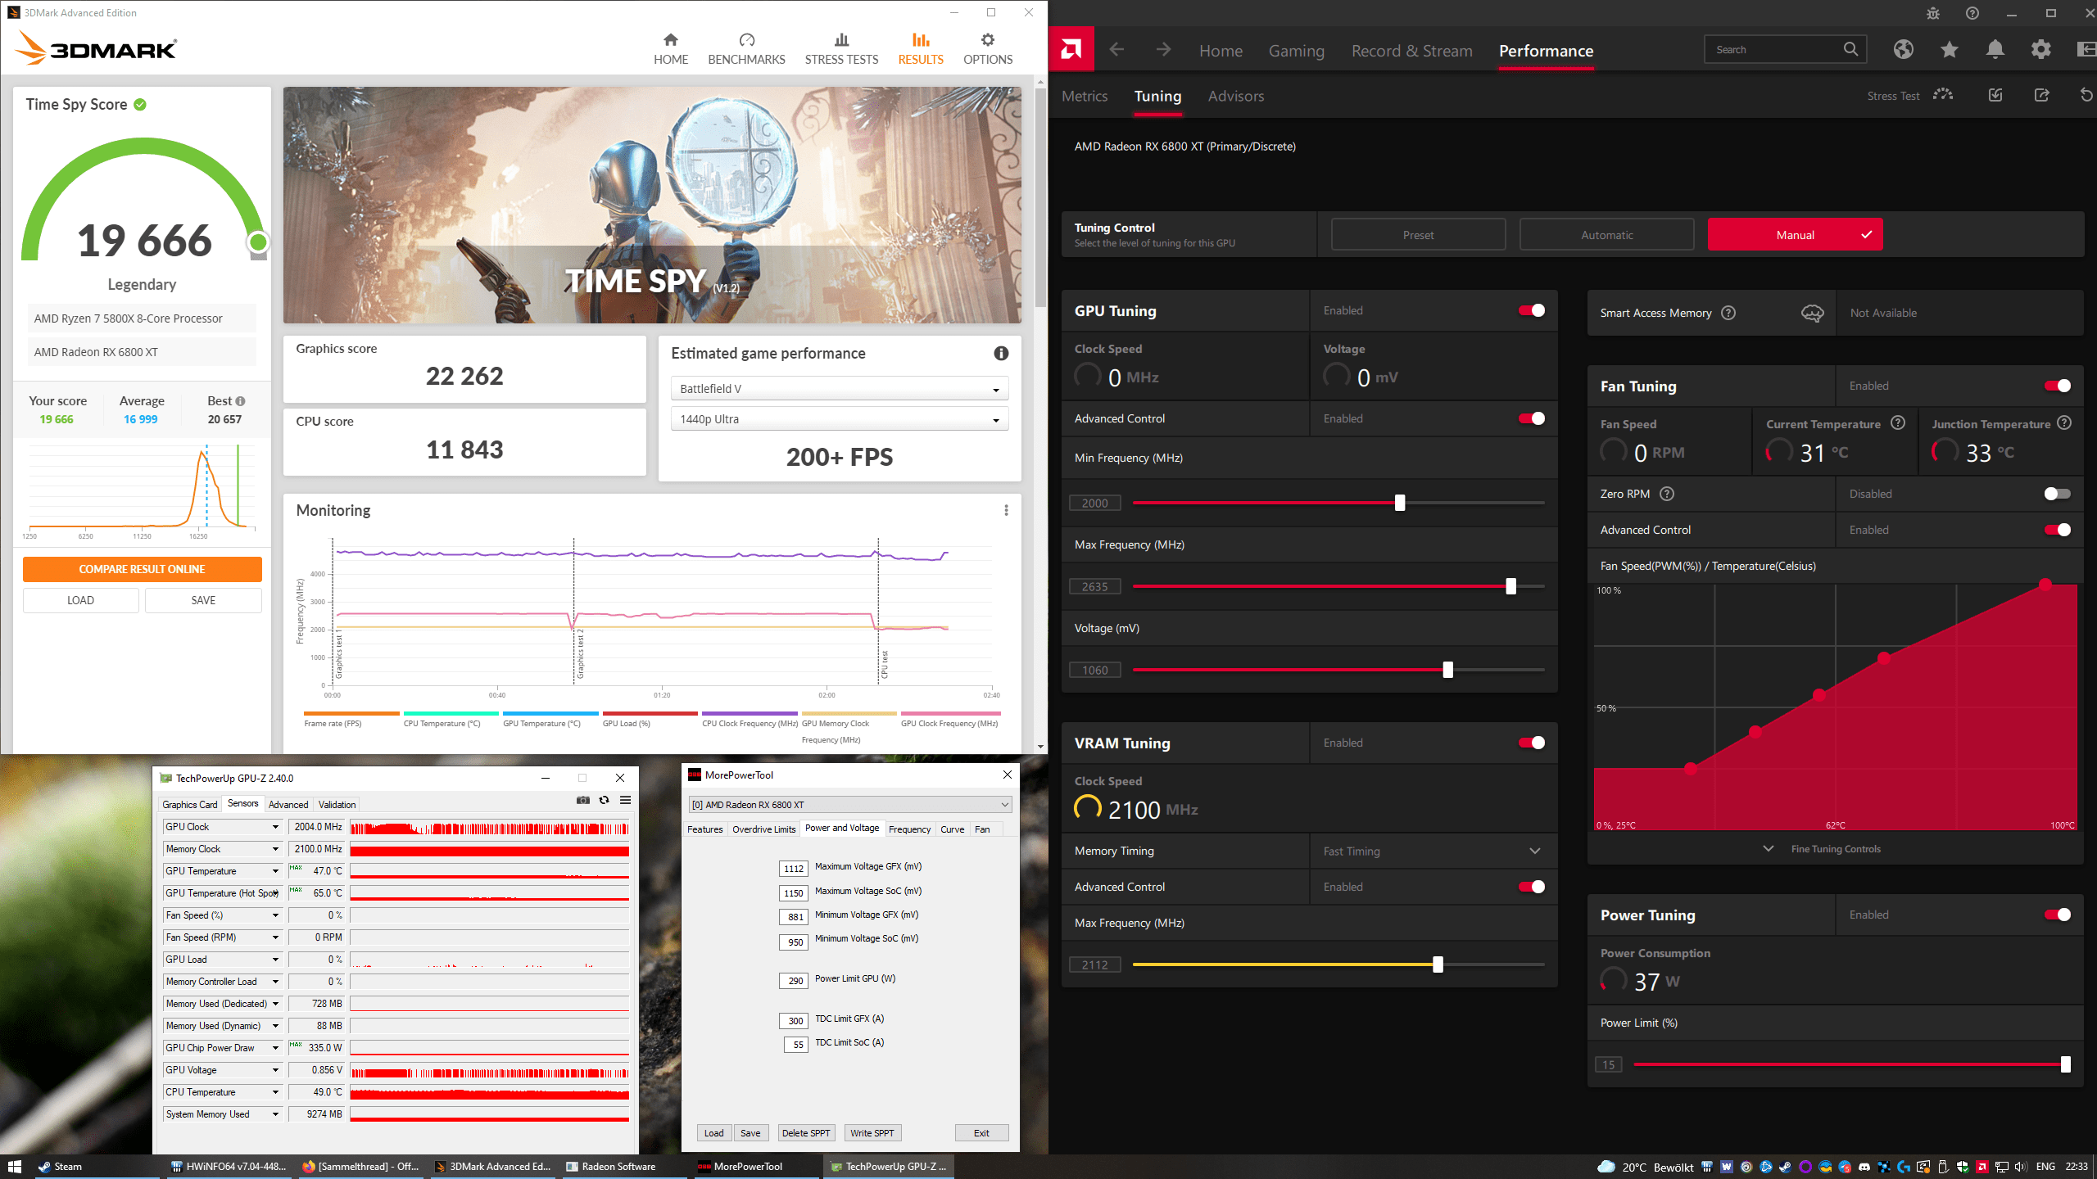Turn off VRAM Tuning toggle
The image size is (2097, 1179).
[x=1531, y=743]
